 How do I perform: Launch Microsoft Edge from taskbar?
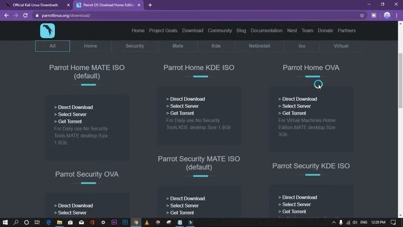[x=48, y=223]
